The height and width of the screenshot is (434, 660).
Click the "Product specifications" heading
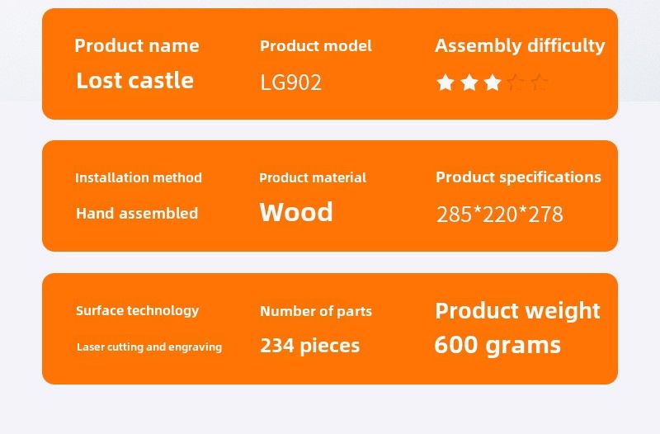(x=518, y=177)
